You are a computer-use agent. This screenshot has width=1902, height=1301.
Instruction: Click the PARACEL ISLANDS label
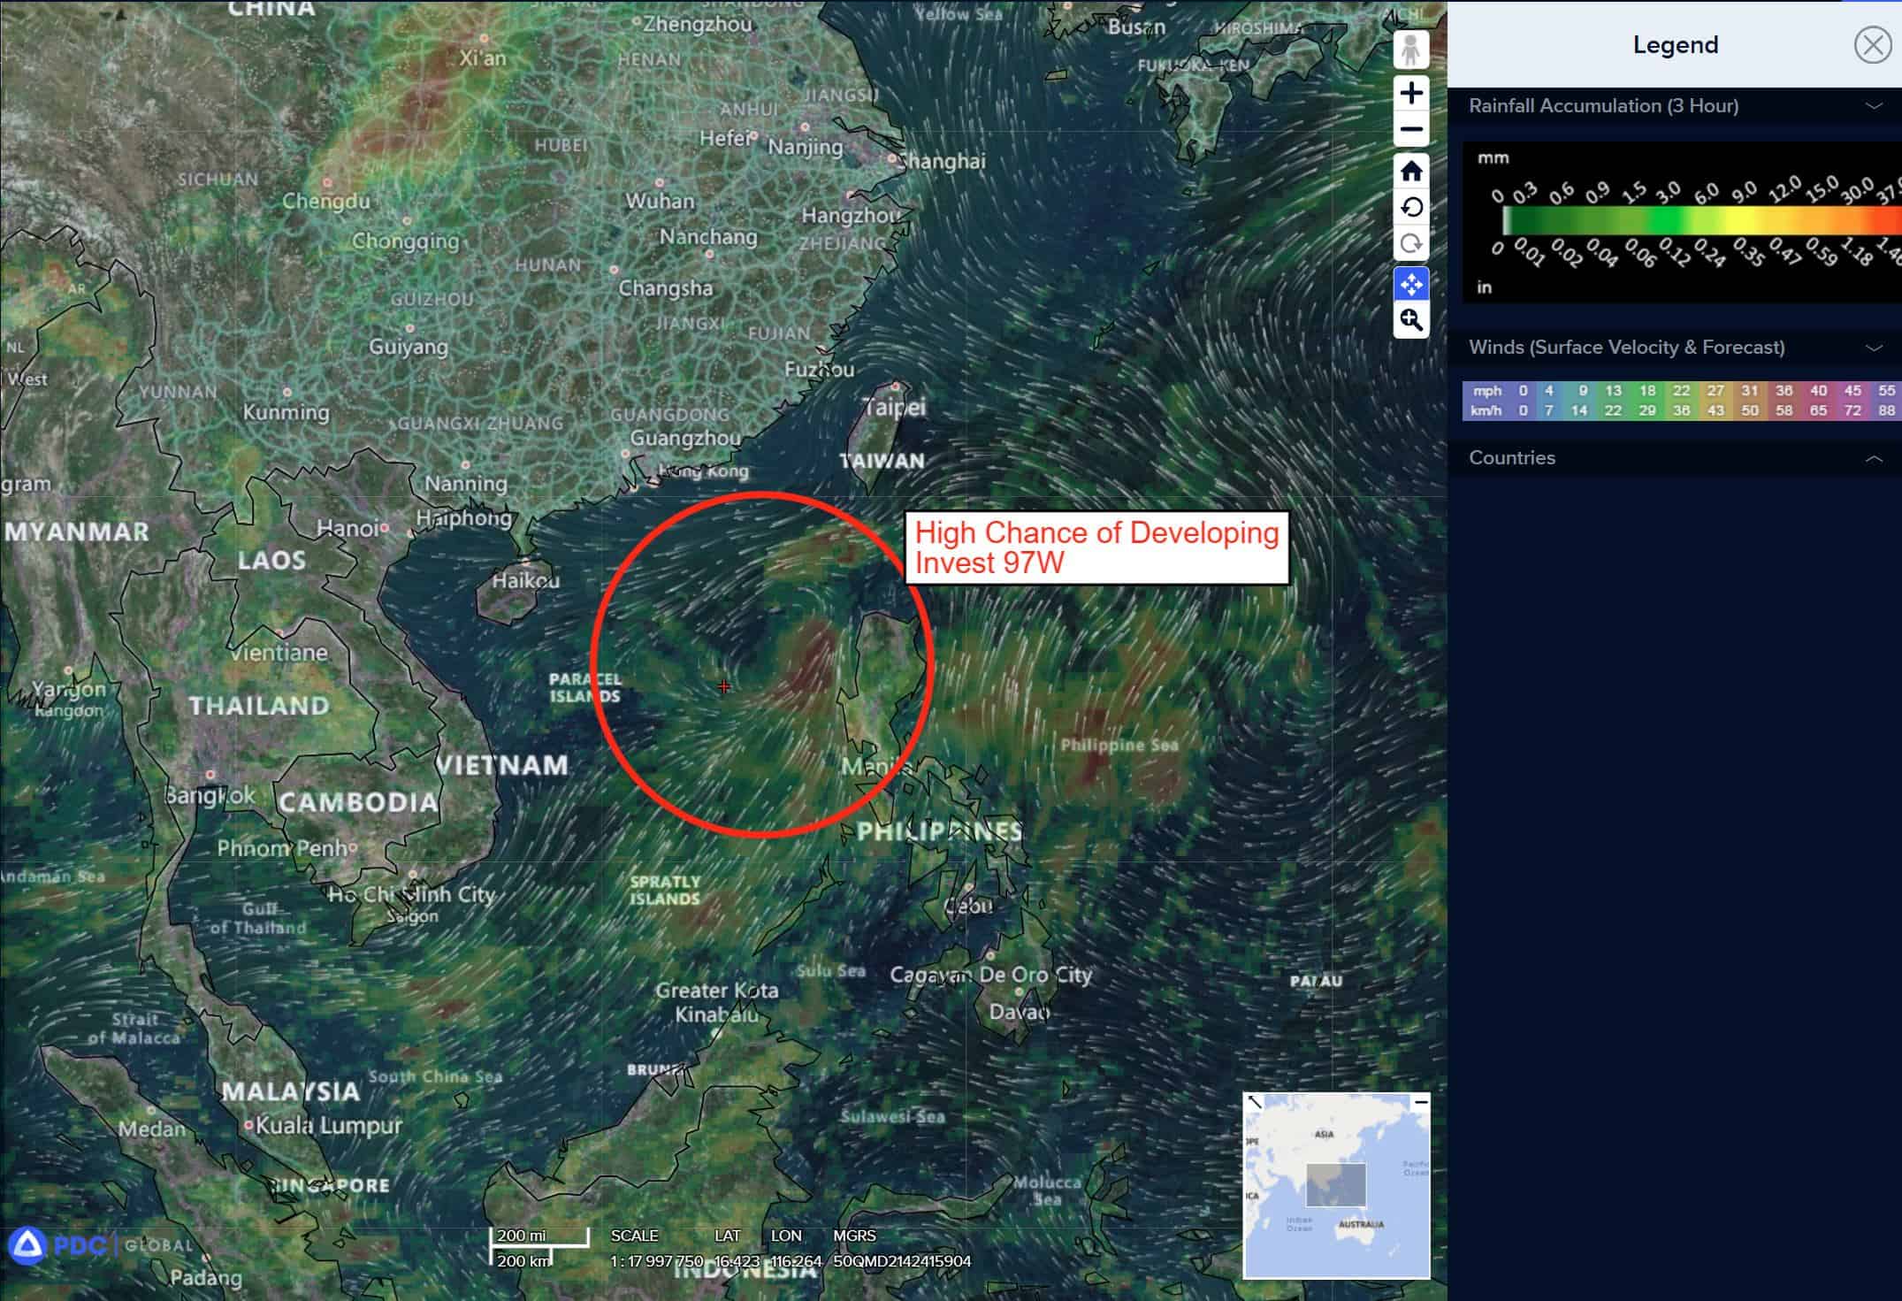point(585,687)
